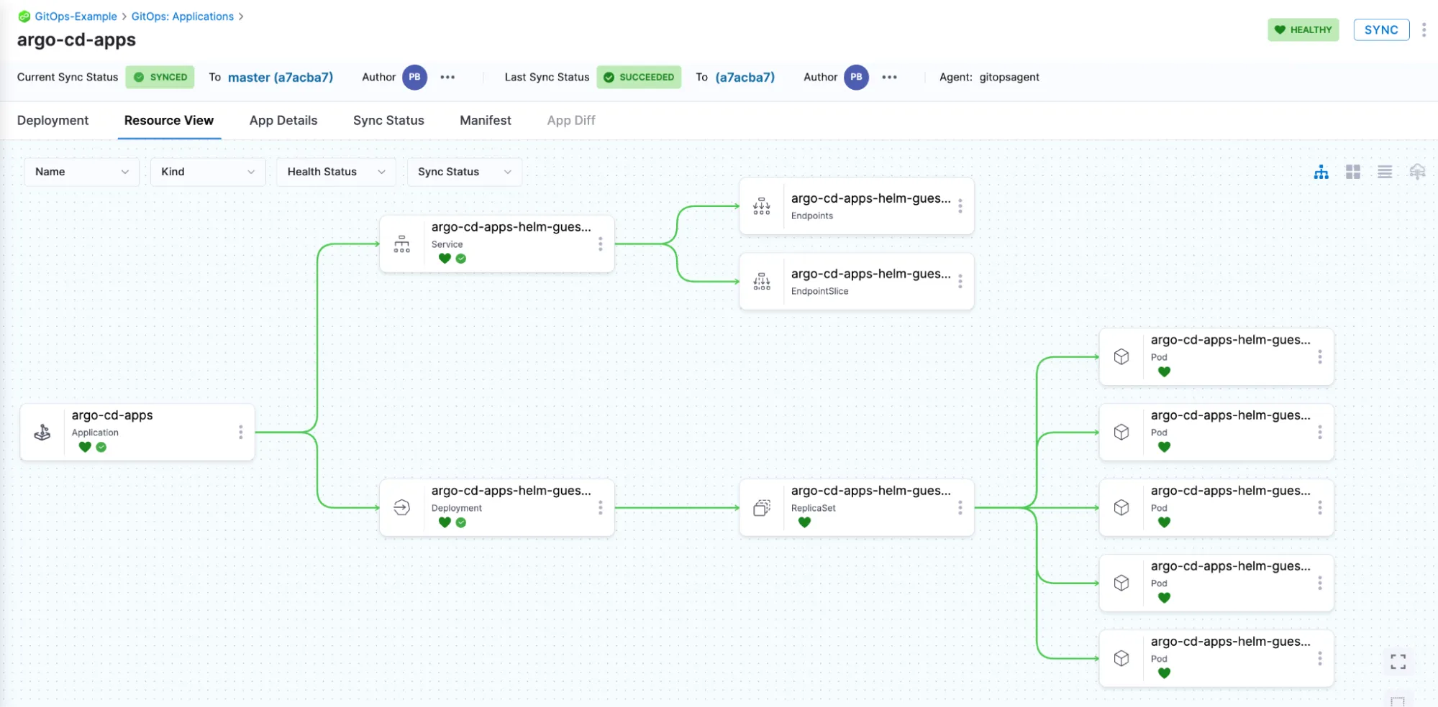This screenshot has width=1438, height=707.
Task: Switch to list view of resources
Action: pos(1385,172)
